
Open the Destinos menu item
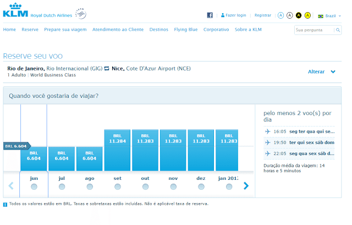click(x=159, y=29)
